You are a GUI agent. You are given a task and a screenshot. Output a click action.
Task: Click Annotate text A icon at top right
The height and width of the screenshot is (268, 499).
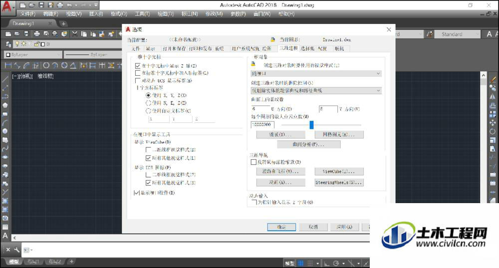[x=489, y=34]
